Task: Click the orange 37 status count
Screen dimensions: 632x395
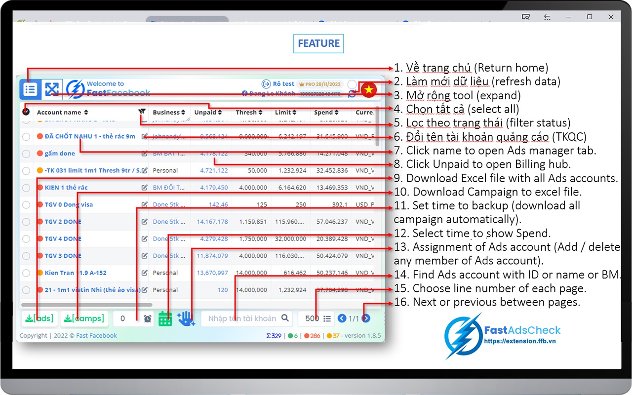Action: tap(333, 336)
